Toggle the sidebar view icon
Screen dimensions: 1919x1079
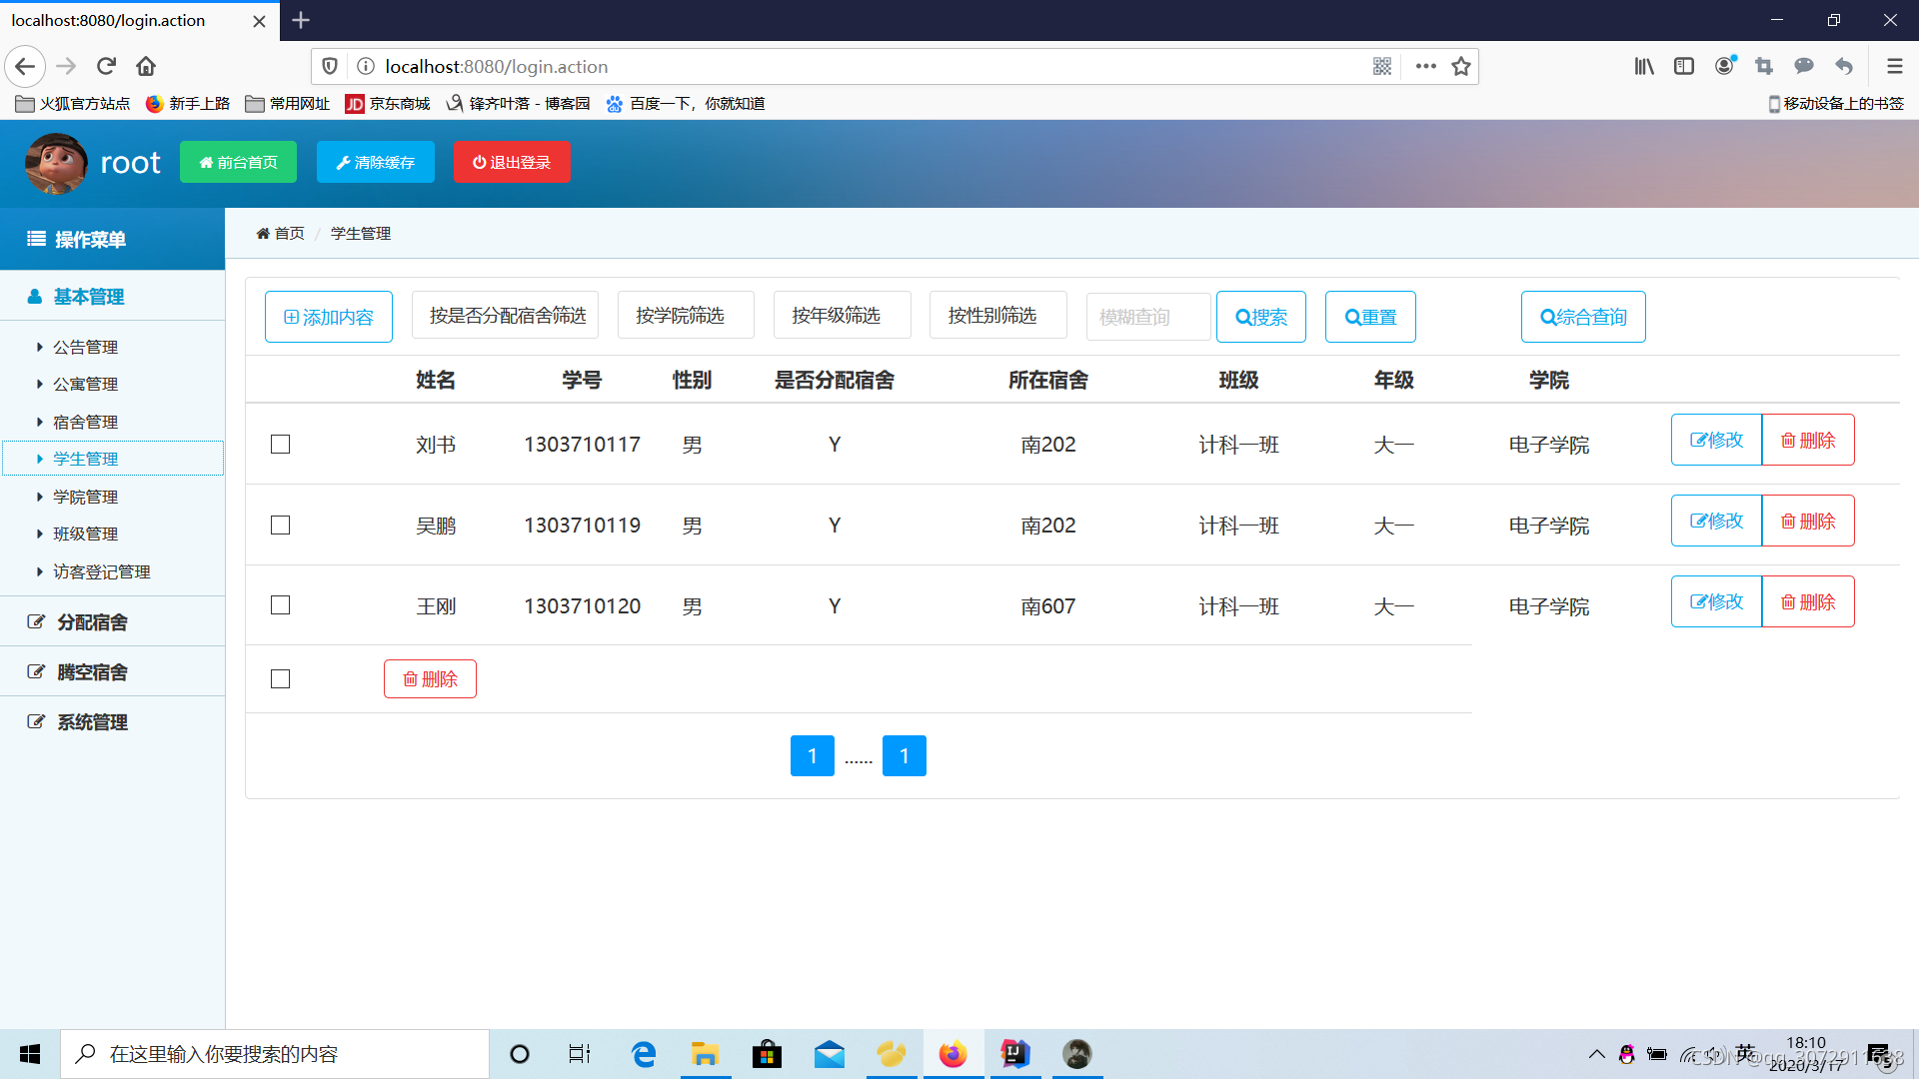point(1684,66)
